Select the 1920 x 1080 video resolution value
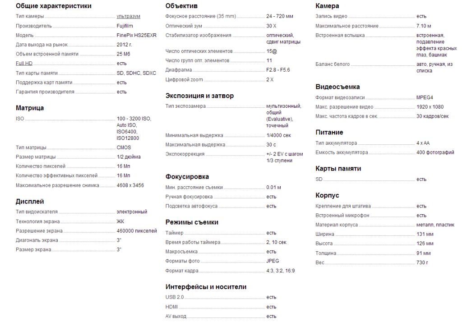 (x=430, y=107)
